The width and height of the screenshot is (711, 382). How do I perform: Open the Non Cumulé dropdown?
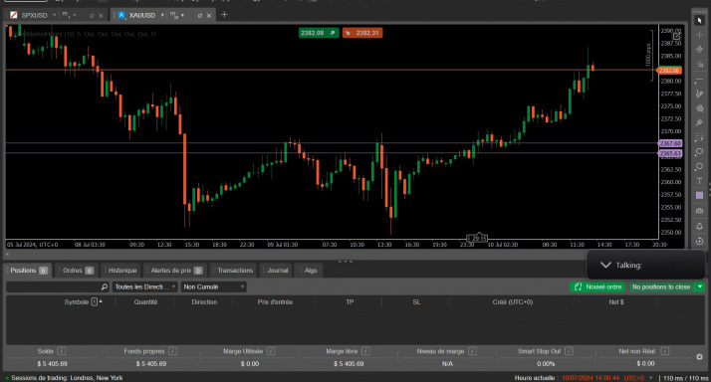[213, 286]
